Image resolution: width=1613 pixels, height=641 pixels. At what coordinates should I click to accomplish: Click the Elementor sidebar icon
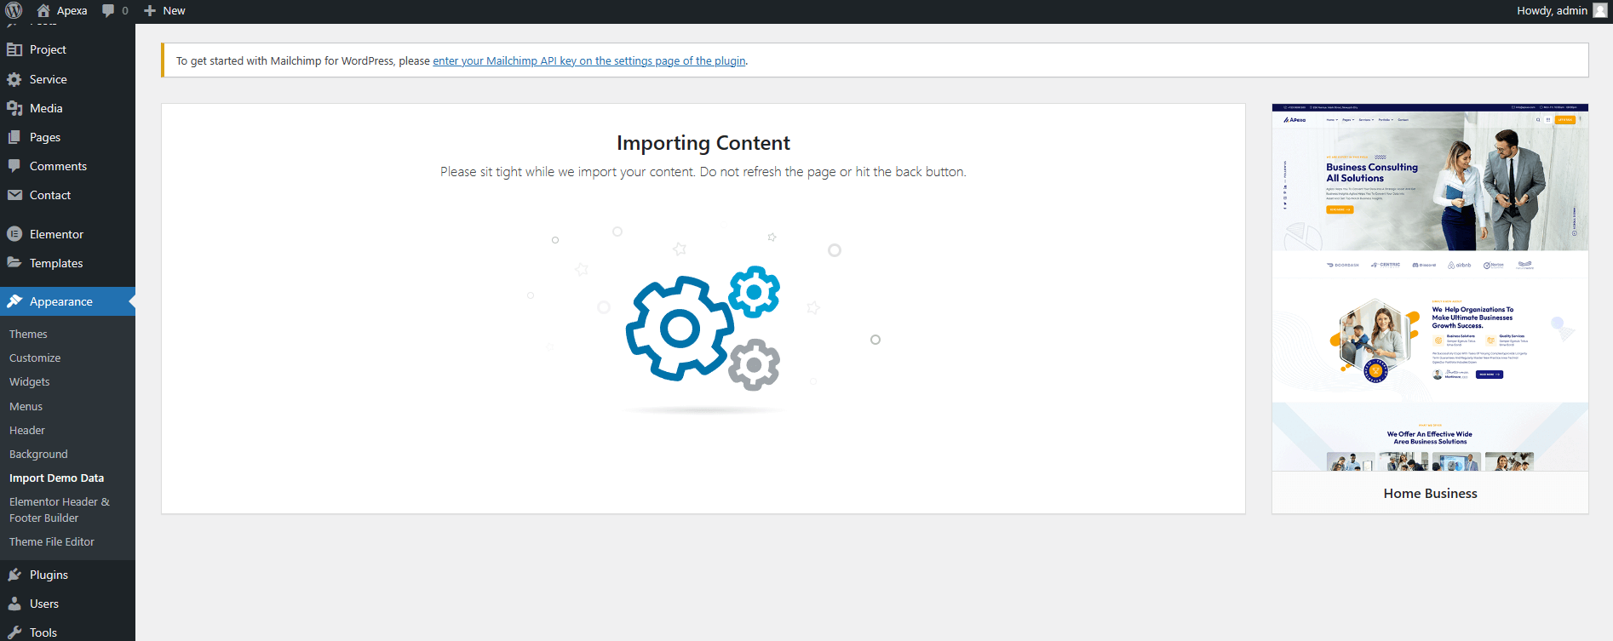coord(14,234)
